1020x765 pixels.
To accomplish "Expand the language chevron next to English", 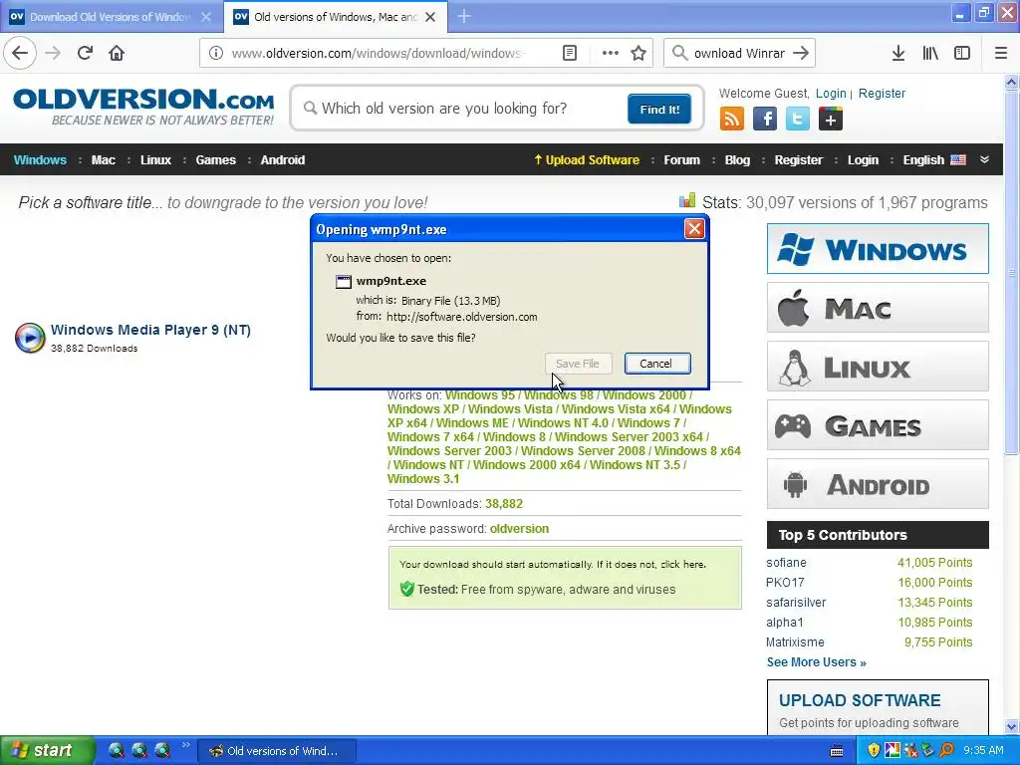I will [x=985, y=159].
